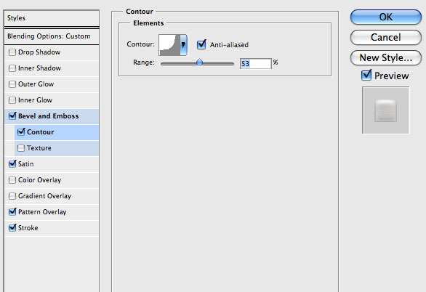Disable the Satin effect checkbox
Image resolution: width=426 pixels, height=292 pixels.
(x=12, y=164)
